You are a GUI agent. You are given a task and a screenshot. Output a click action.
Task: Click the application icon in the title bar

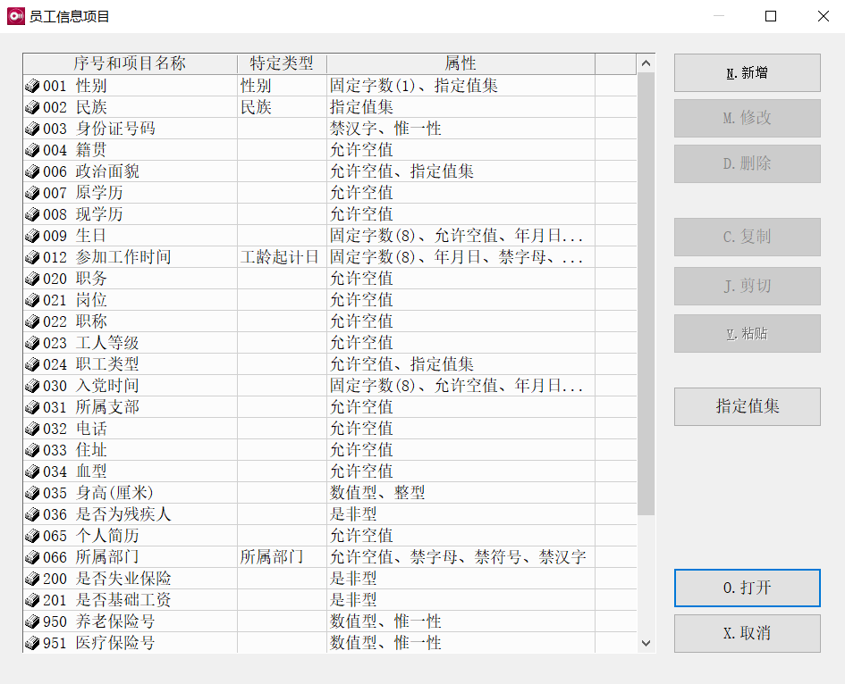tap(14, 15)
